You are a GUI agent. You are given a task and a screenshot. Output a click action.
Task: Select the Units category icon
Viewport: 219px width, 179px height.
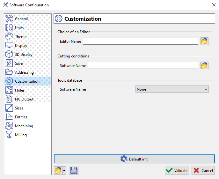point(9,28)
